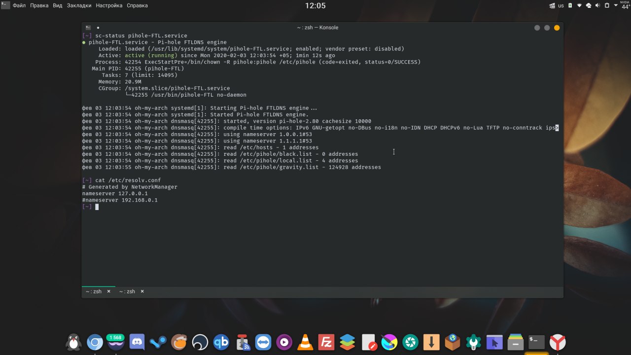Expand hidden system tray icons arrow
Screen dimensions: 631x355
point(616,5)
